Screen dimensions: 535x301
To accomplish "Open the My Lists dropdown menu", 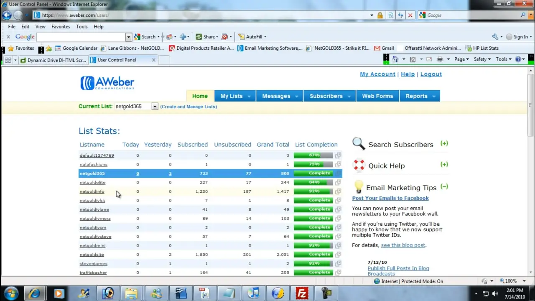I will click(x=235, y=96).
